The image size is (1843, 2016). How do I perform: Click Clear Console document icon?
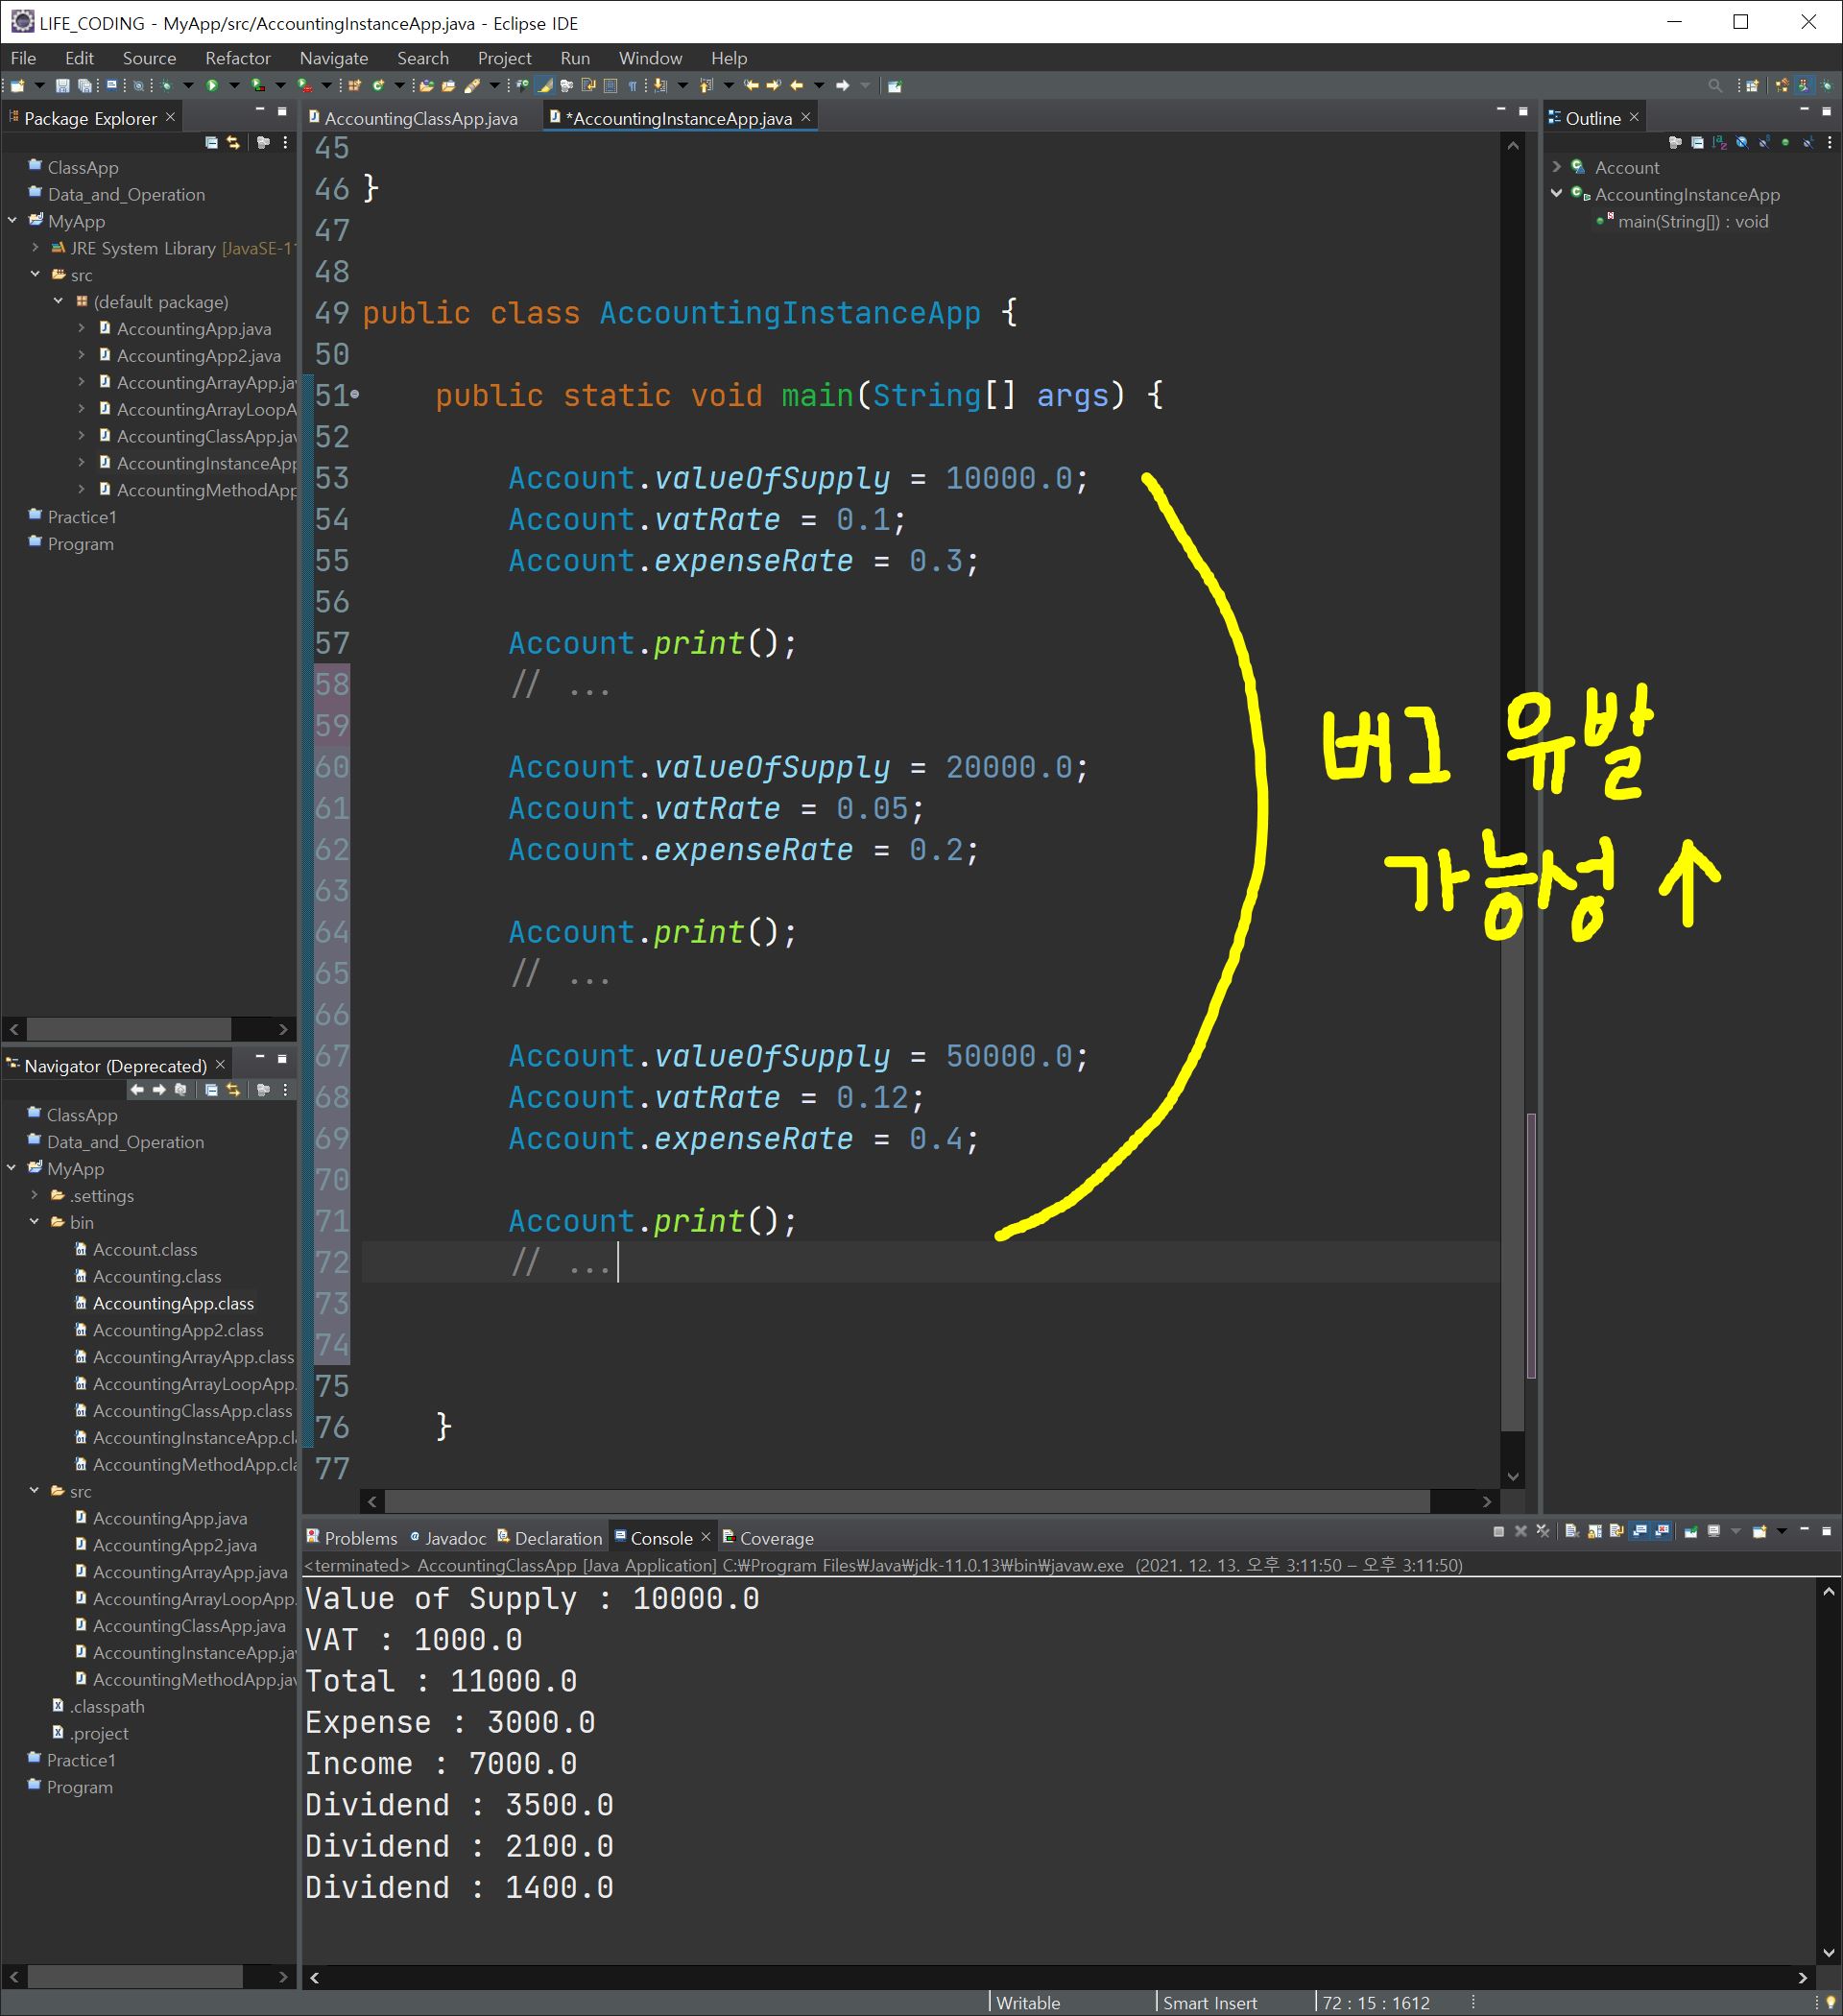pyautogui.click(x=1572, y=1531)
